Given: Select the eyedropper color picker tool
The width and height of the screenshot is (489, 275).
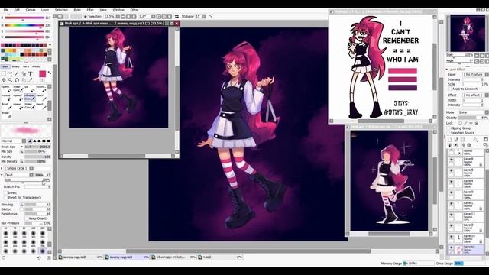Looking at the screenshot, I should pyautogui.click(x=31, y=79).
